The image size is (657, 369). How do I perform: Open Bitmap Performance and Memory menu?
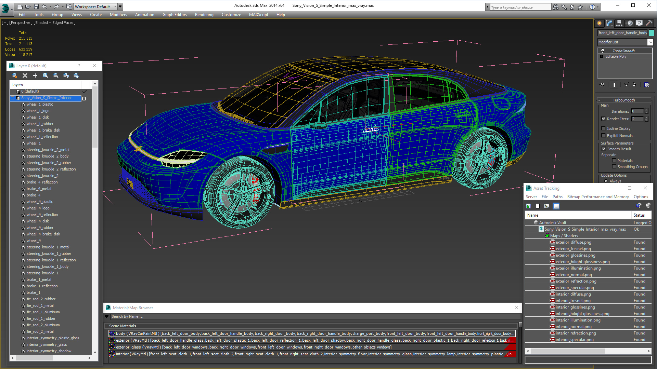[598, 197]
